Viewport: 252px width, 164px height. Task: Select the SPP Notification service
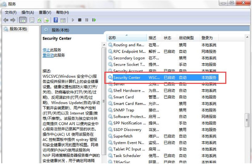click(162, 123)
